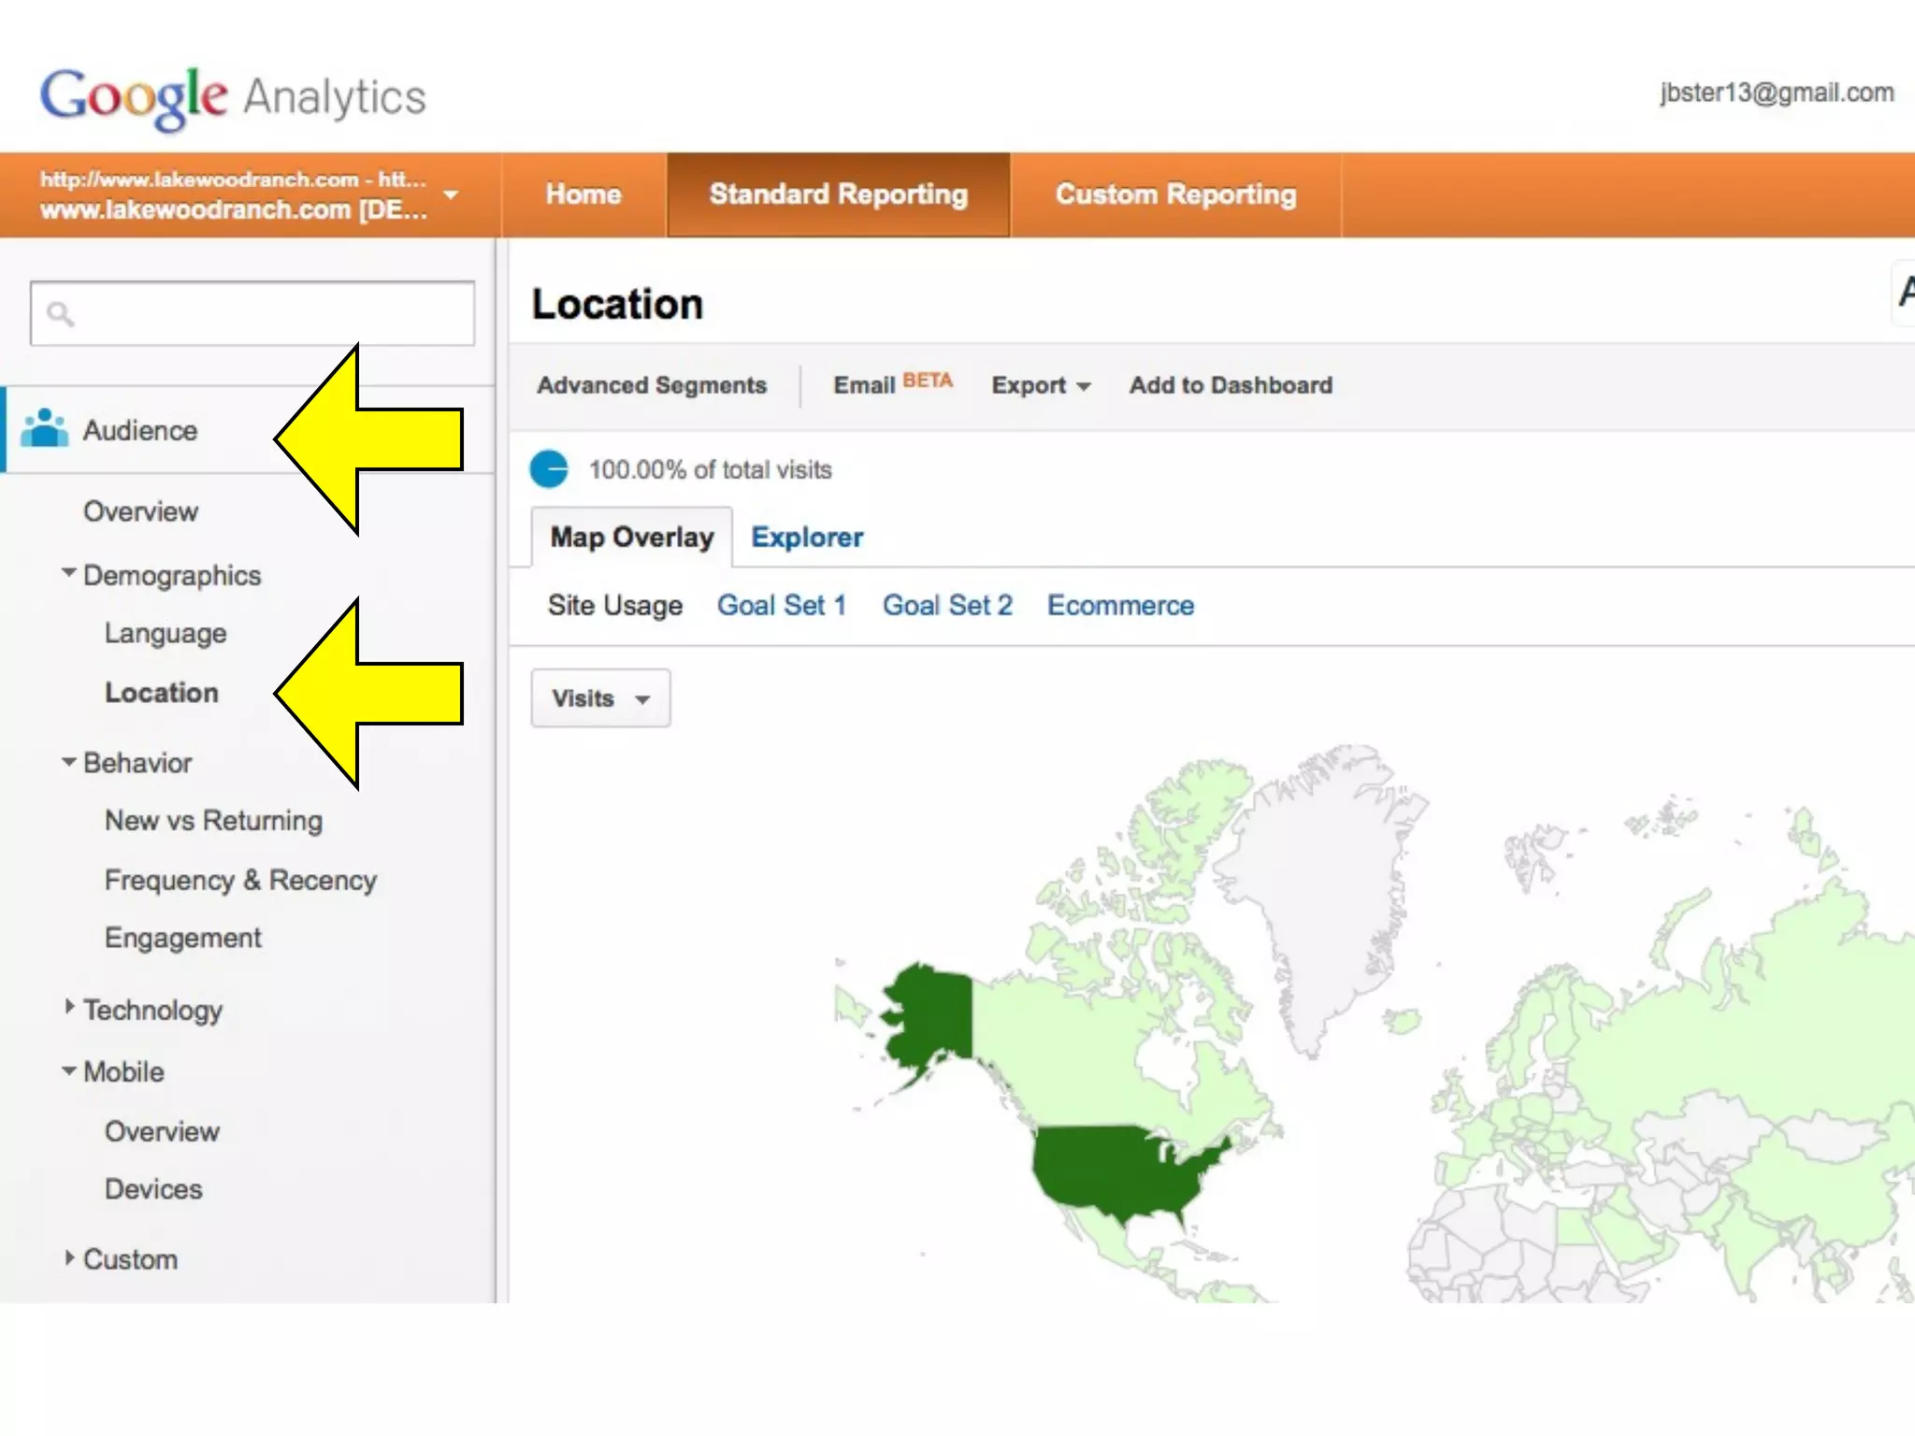Click Advanced Segments button
The width and height of the screenshot is (1915, 1436).
pyautogui.click(x=651, y=385)
